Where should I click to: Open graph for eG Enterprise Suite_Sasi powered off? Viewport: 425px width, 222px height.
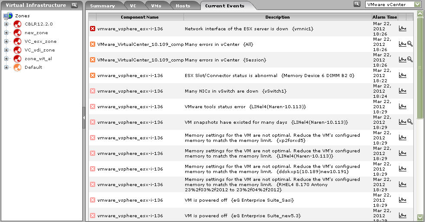(402, 200)
